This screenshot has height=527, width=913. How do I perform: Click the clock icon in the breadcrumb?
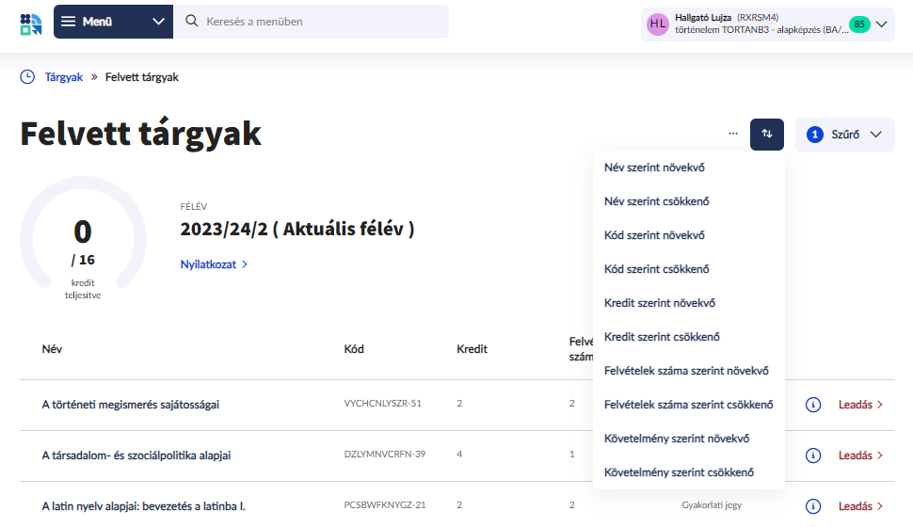(27, 77)
